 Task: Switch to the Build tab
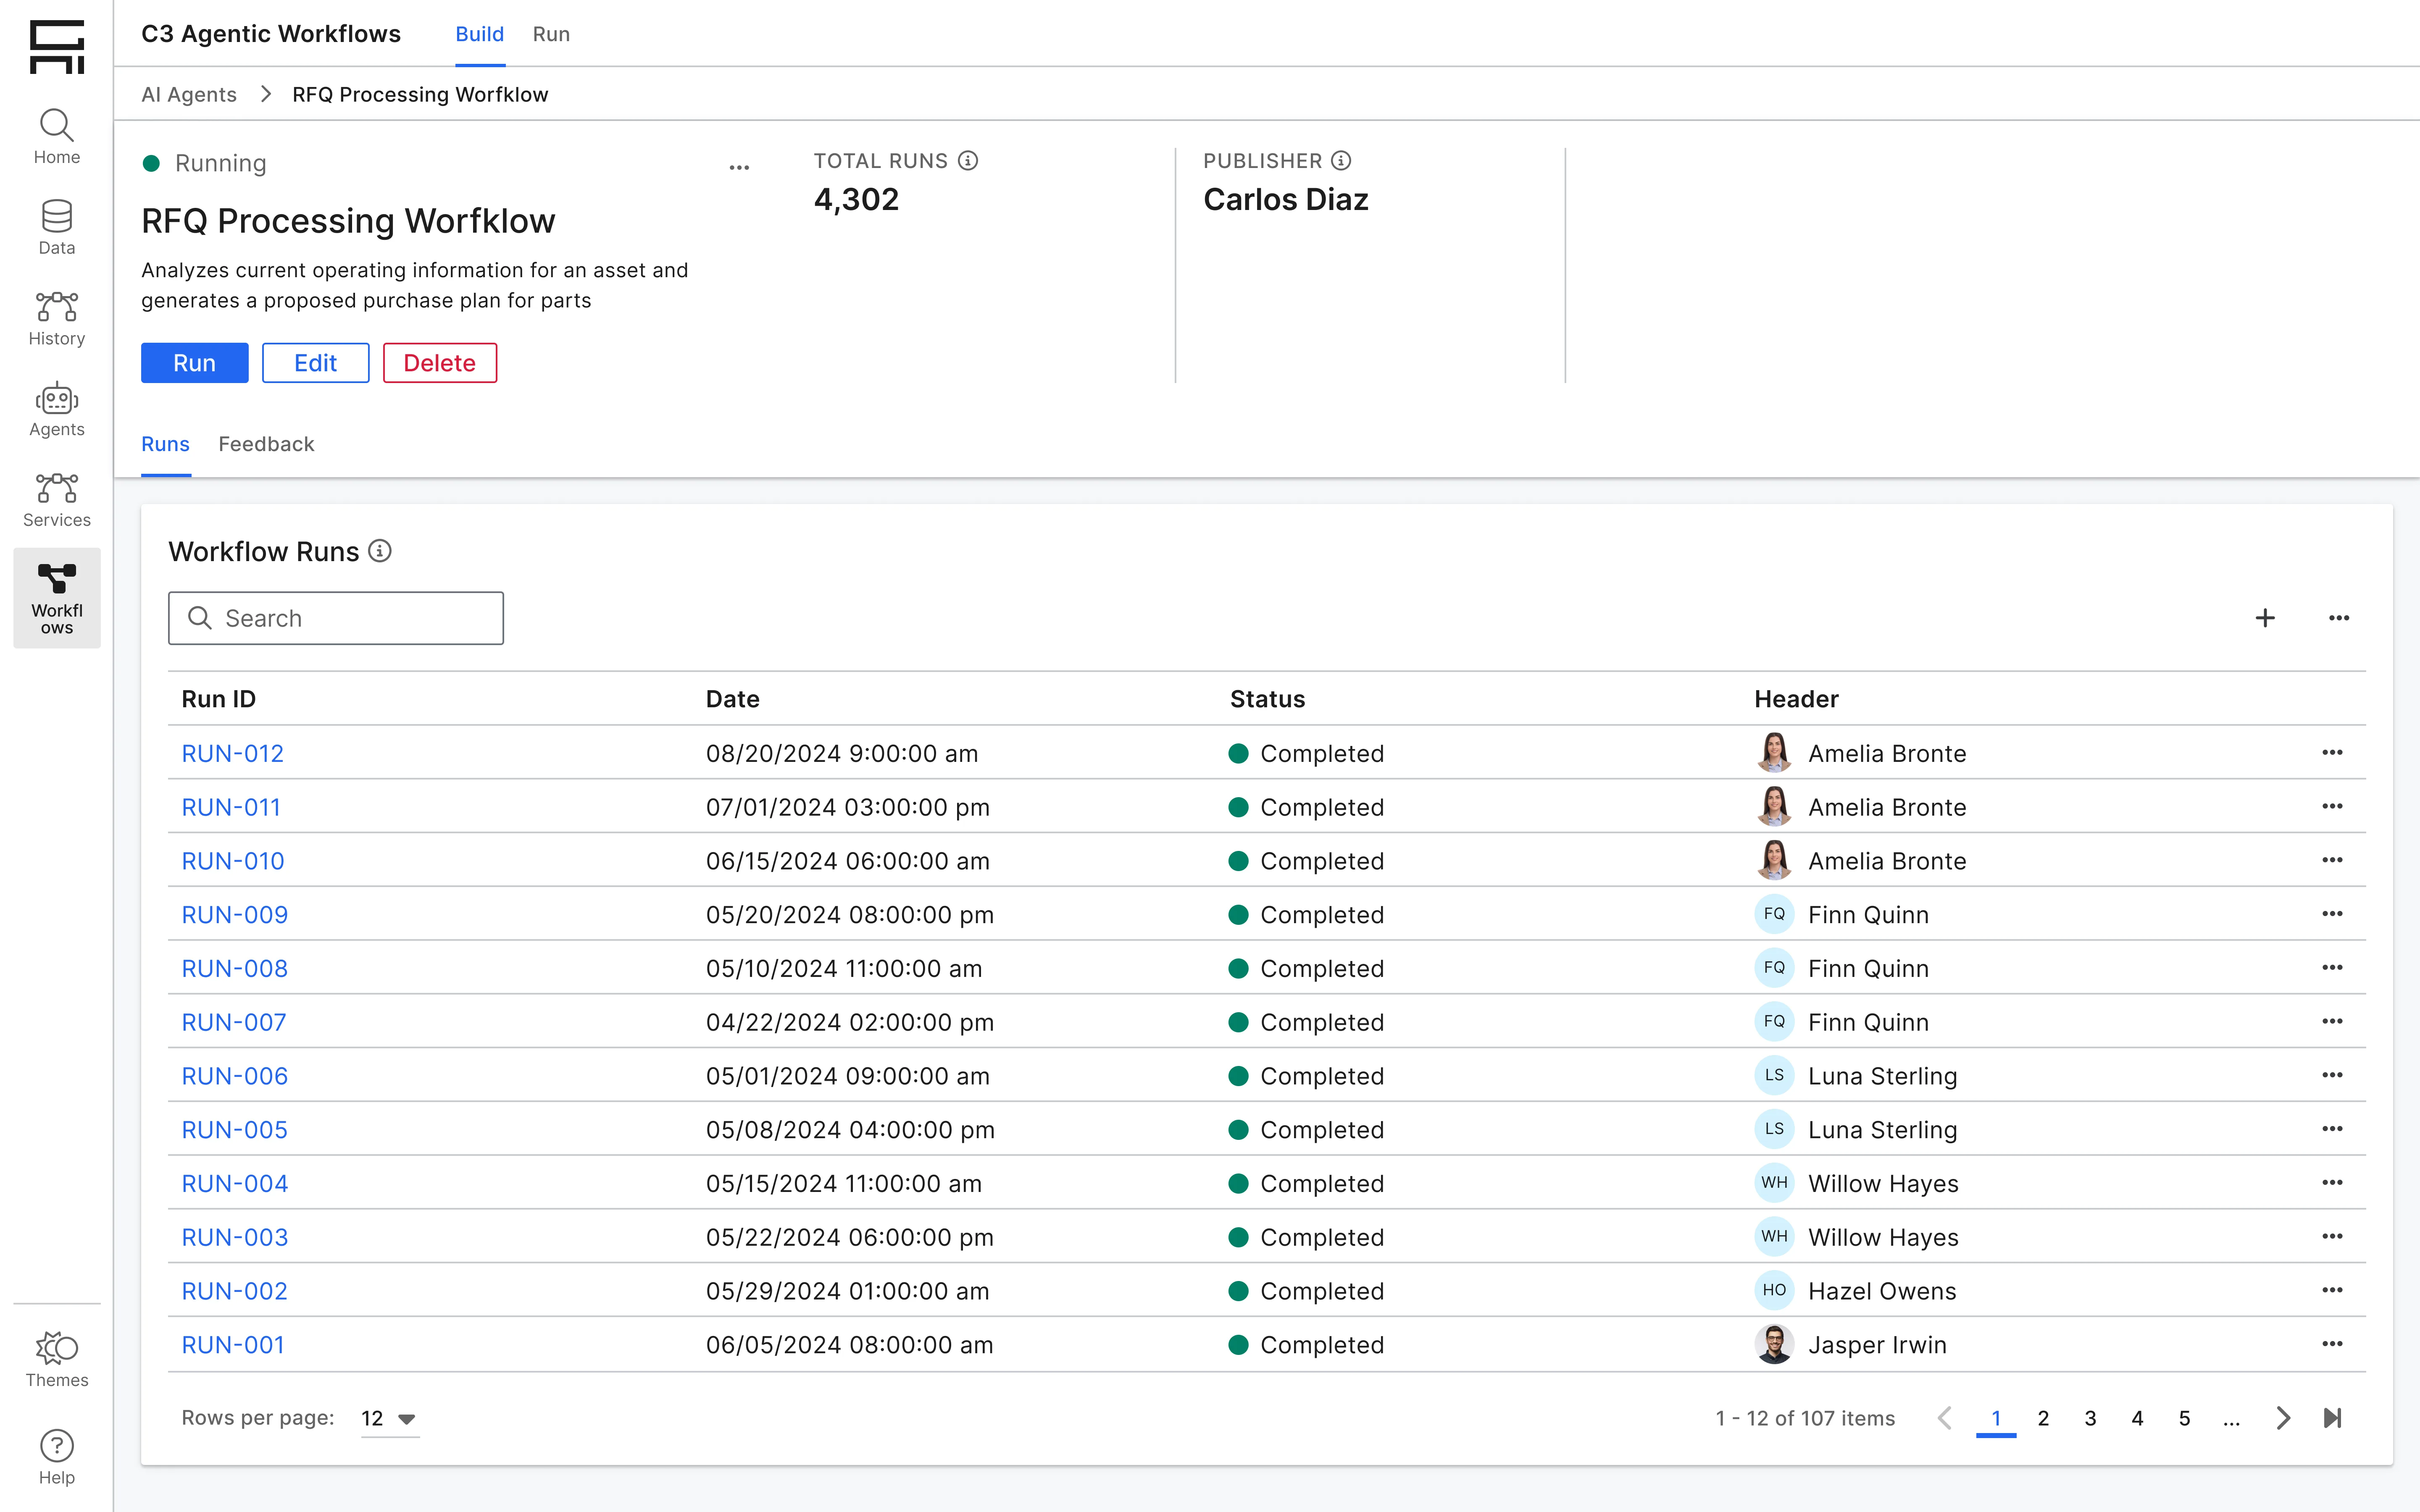point(480,34)
